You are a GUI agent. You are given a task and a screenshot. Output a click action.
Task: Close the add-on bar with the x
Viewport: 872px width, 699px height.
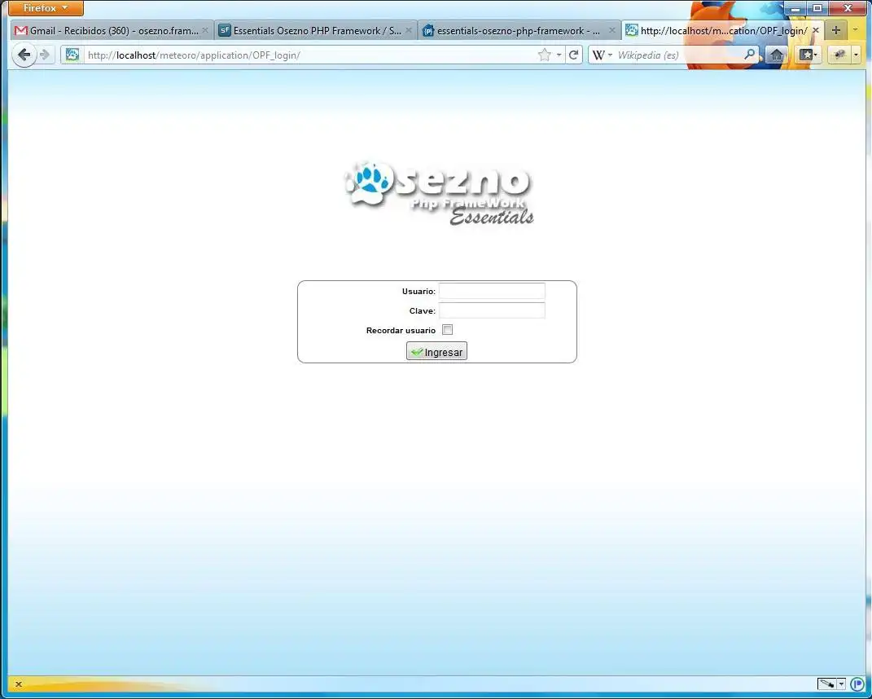tap(19, 684)
